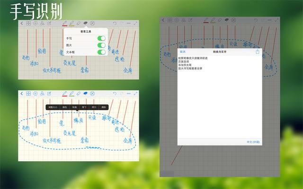303x189 pixels.
Task: Choose 调整大小 in the black selection menu
Action: (53, 107)
